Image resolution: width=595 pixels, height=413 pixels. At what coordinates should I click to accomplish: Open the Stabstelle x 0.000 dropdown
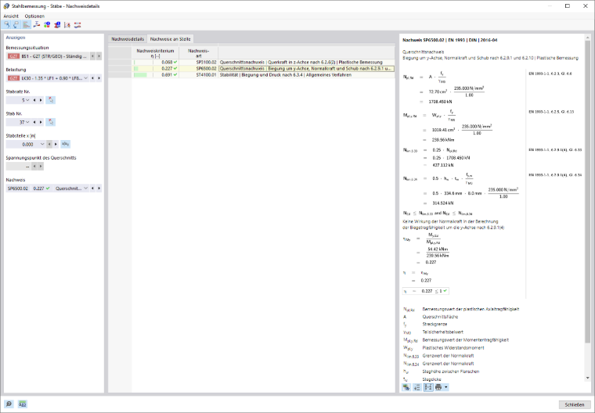pyautogui.click(x=42, y=144)
